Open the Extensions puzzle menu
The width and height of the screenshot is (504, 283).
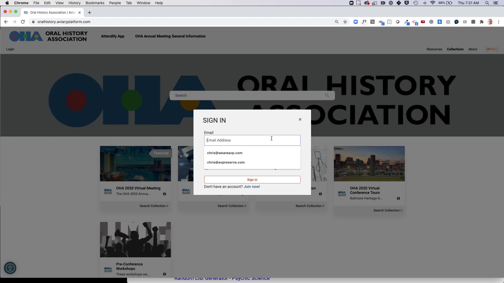click(x=482, y=22)
